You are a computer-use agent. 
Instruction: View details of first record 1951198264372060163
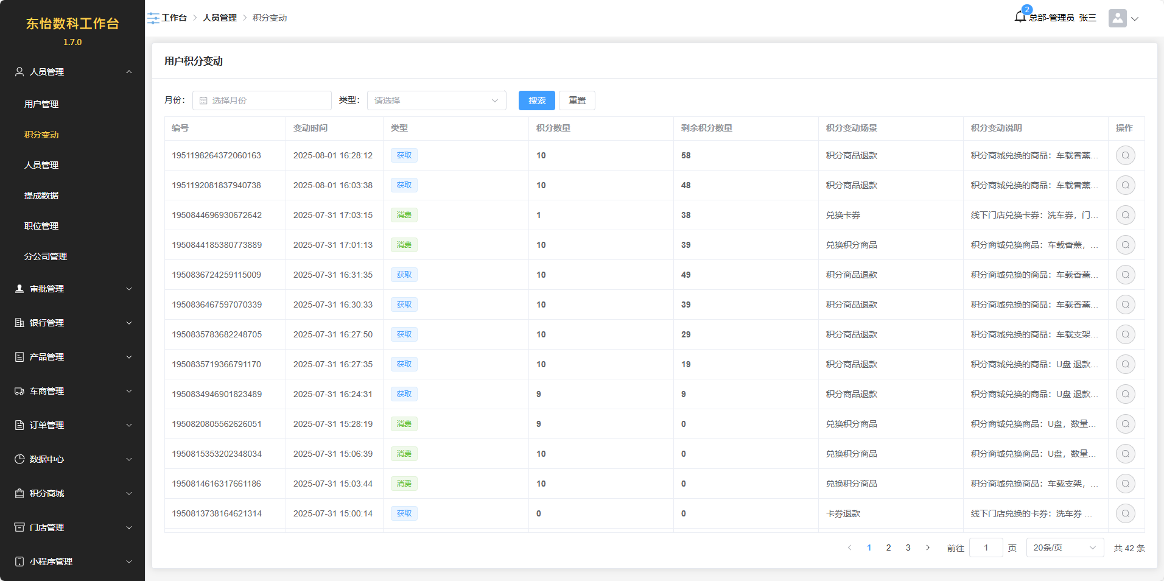[x=1125, y=155]
